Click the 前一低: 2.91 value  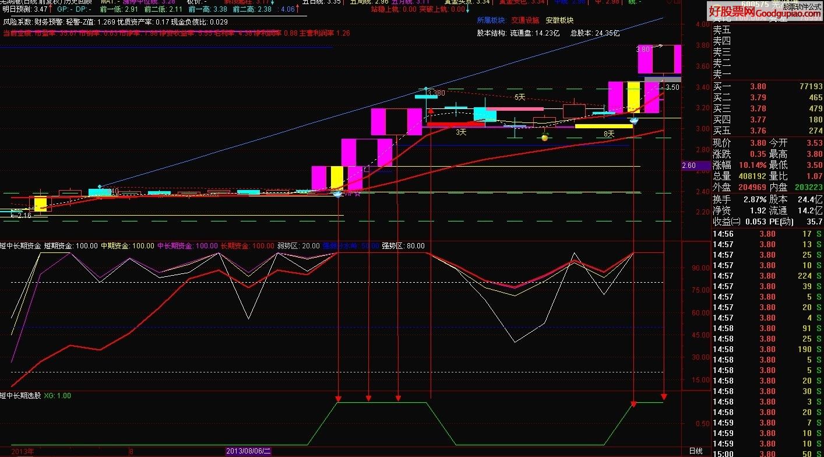pyautogui.click(x=119, y=9)
